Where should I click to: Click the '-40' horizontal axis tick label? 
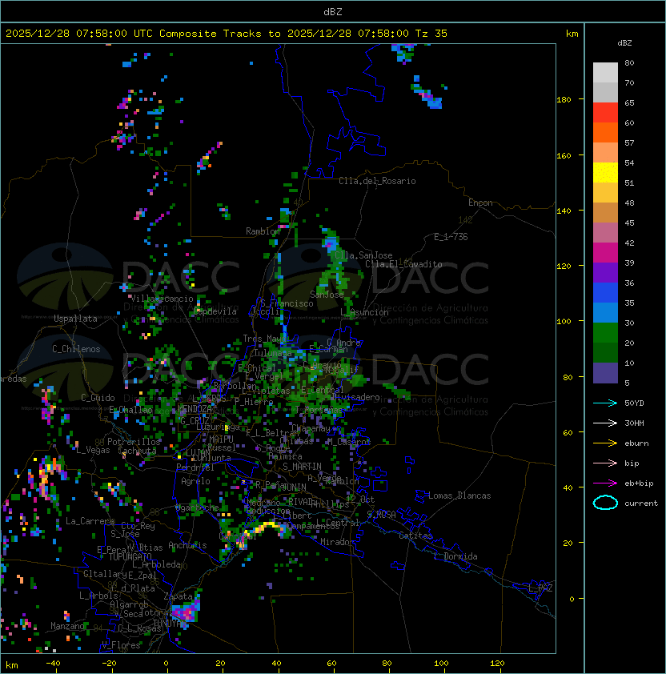53,664
